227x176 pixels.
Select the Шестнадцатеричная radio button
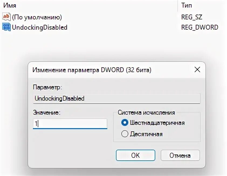click(125, 123)
